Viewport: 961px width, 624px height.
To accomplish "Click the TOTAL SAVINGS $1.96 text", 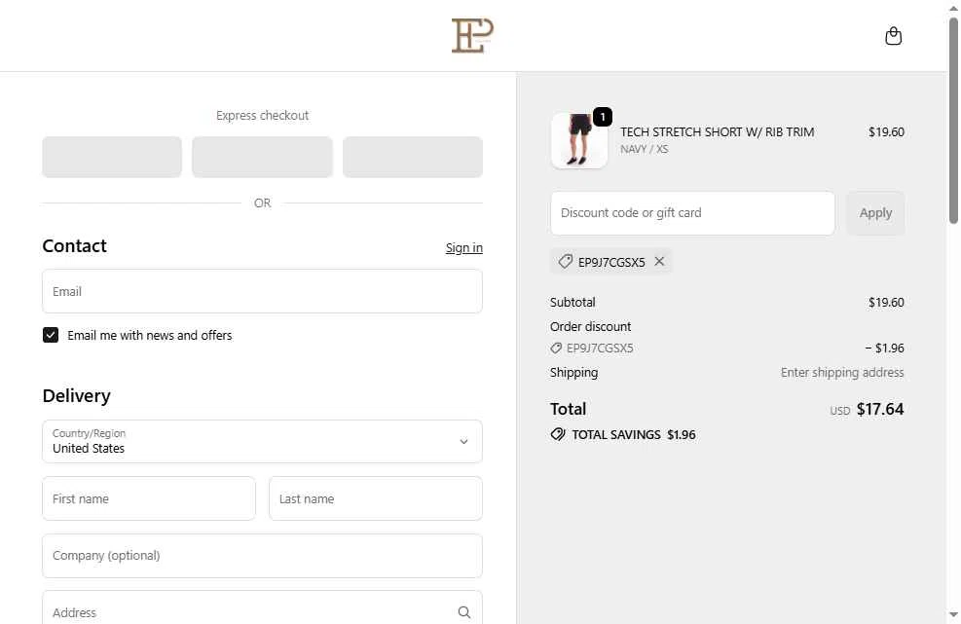I will (634, 434).
